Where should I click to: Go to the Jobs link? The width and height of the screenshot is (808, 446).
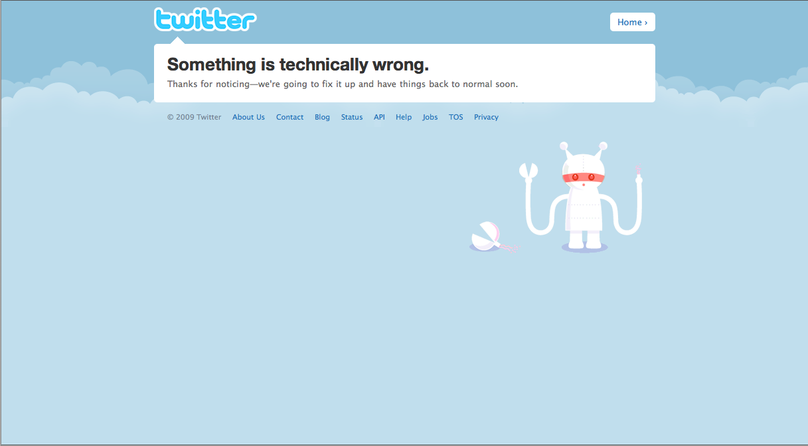[430, 117]
